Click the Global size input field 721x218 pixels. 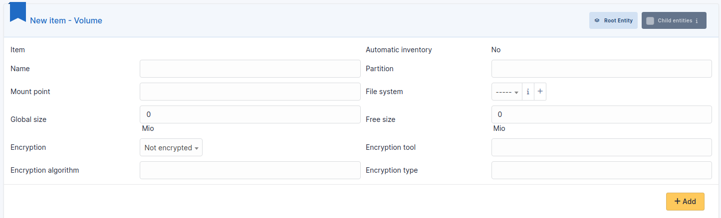pos(250,114)
